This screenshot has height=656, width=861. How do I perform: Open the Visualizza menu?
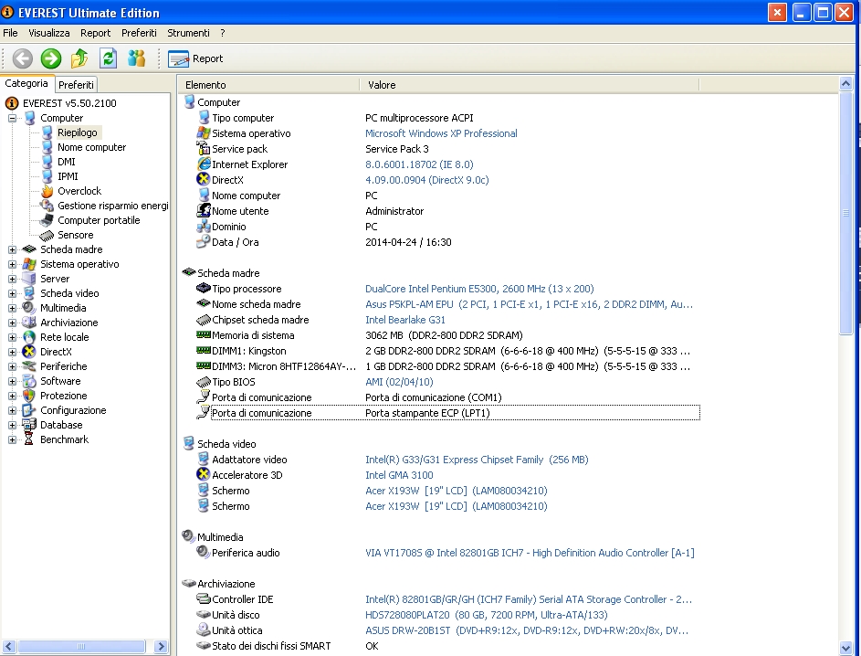(48, 33)
